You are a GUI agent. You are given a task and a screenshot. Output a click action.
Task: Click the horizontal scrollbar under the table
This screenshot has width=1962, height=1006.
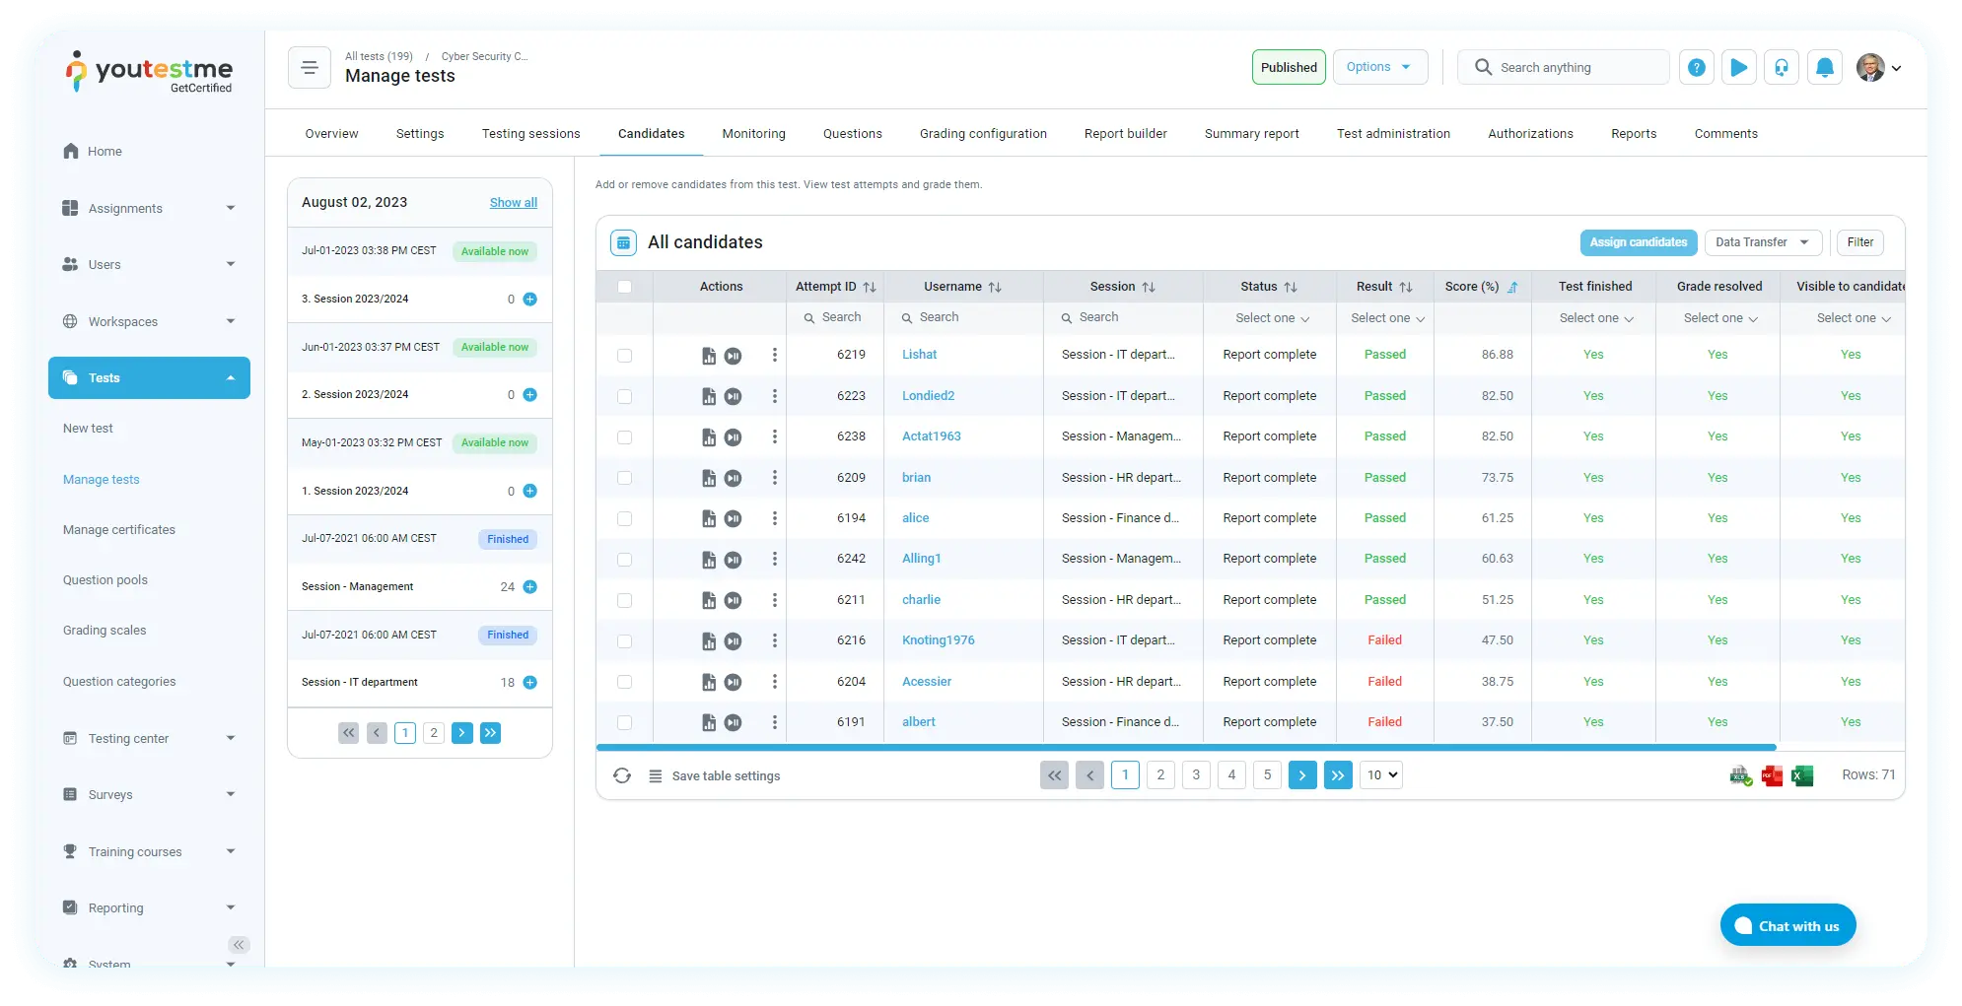point(1185,748)
